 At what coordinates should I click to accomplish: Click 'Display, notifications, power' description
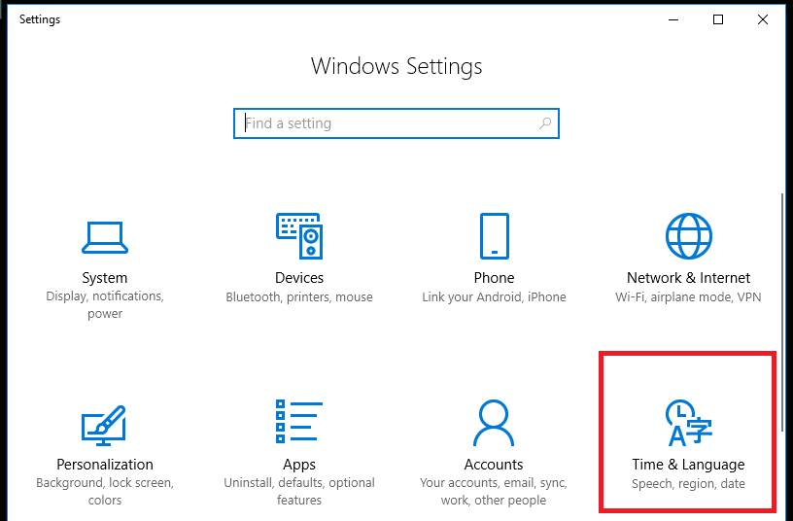(105, 305)
